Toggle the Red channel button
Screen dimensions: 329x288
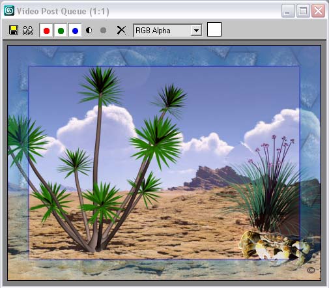(46, 31)
